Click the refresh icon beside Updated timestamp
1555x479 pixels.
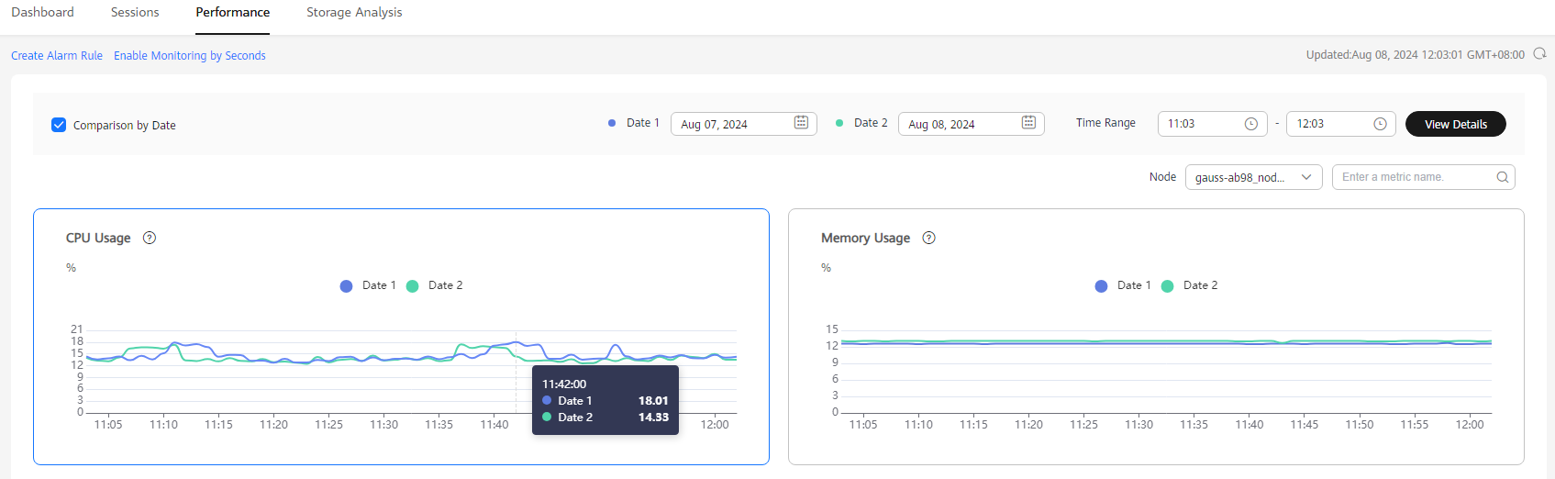tap(1539, 54)
